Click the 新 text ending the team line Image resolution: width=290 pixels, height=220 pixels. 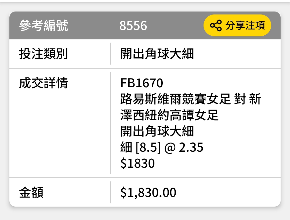click(x=255, y=99)
